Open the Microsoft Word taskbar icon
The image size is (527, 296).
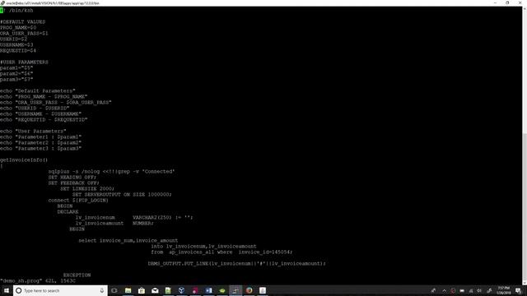coord(208,290)
